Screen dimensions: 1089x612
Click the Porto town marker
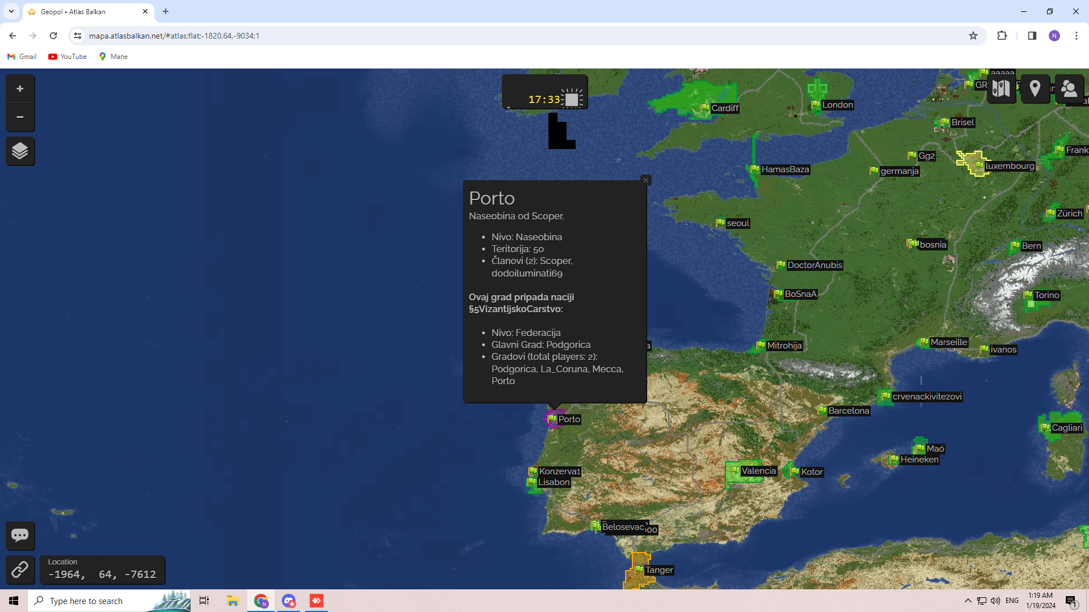click(552, 419)
